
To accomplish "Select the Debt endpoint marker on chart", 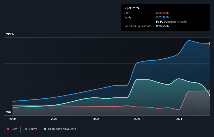I will [x=210, y=91].
